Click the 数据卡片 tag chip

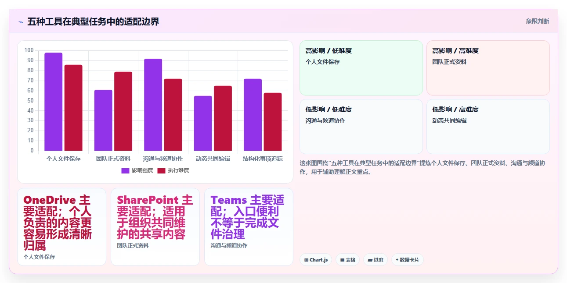408,260
